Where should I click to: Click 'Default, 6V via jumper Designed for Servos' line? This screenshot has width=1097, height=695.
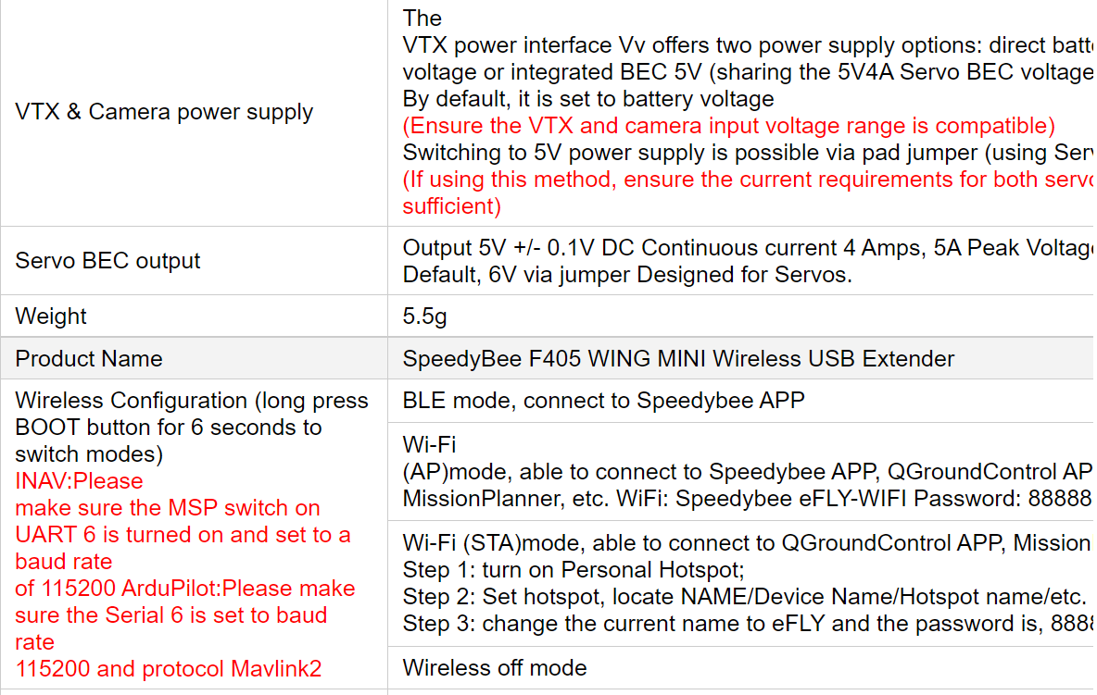click(x=627, y=275)
